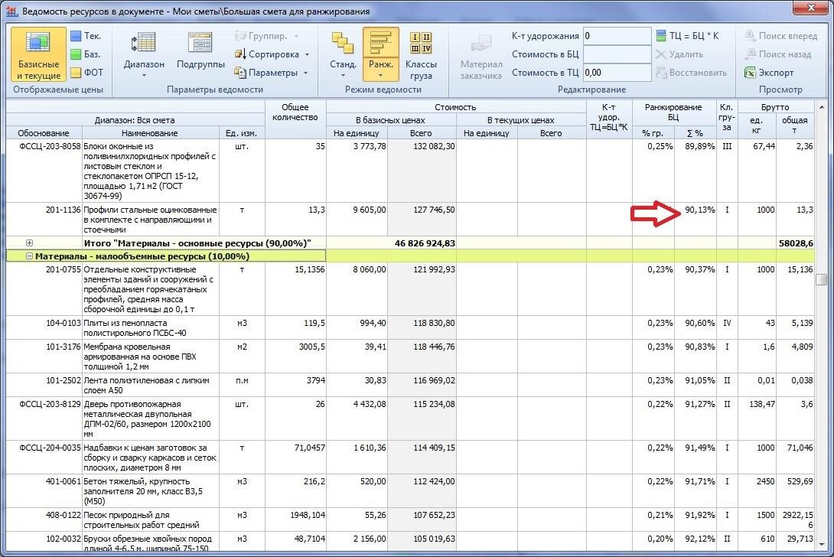Switch to Станд. standard mode
This screenshot has height=557, width=834.
[343, 54]
